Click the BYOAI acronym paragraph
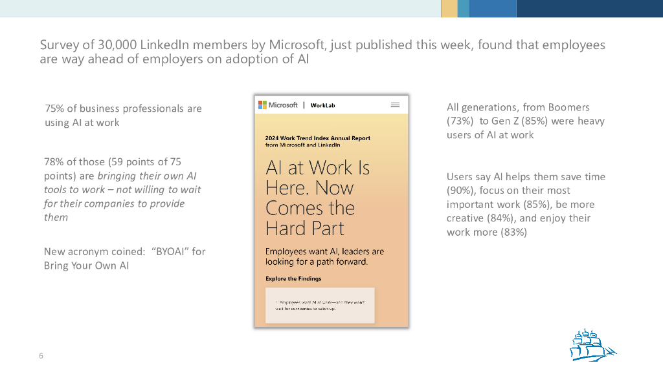Image resolution: width=663 pixels, height=372 pixels. [124, 258]
